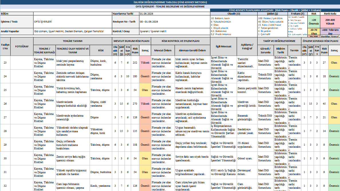This screenshot has width=340, height=191.
Task: Select the risk score cell '135'
Action: point(135,131)
